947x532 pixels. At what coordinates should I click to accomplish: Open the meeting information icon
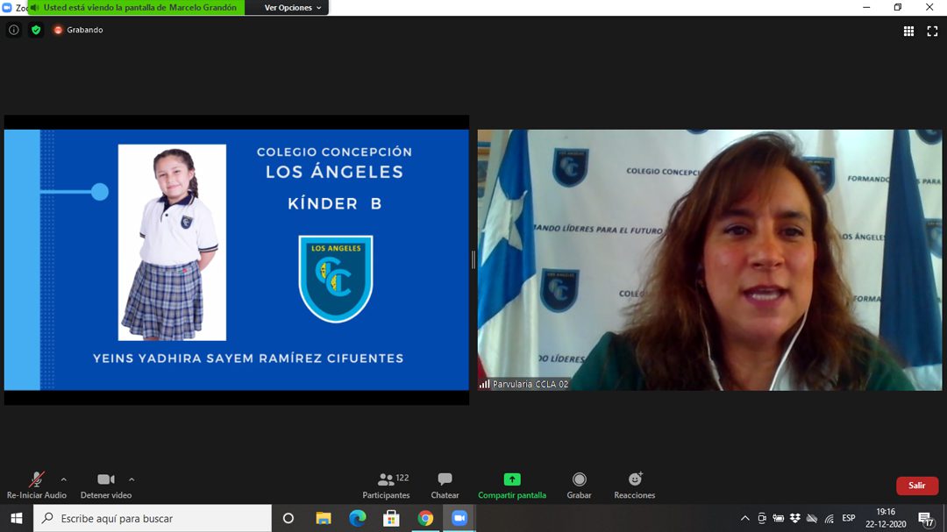pos(13,30)
